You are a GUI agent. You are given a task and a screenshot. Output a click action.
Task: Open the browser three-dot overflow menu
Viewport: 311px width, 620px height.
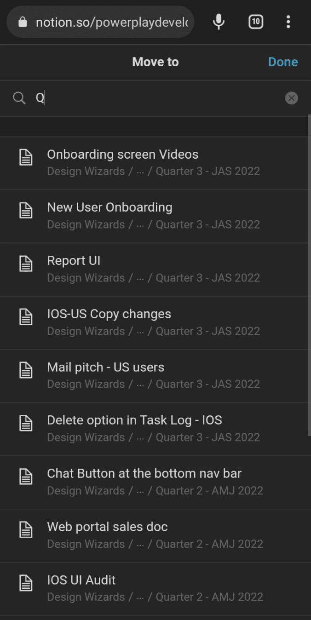click(x=288, y=22)
